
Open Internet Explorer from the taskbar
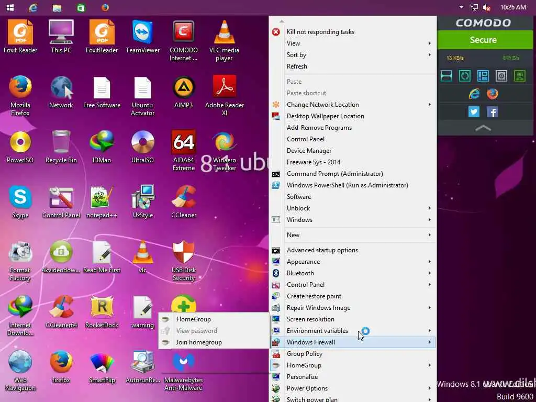coord(33,7)
